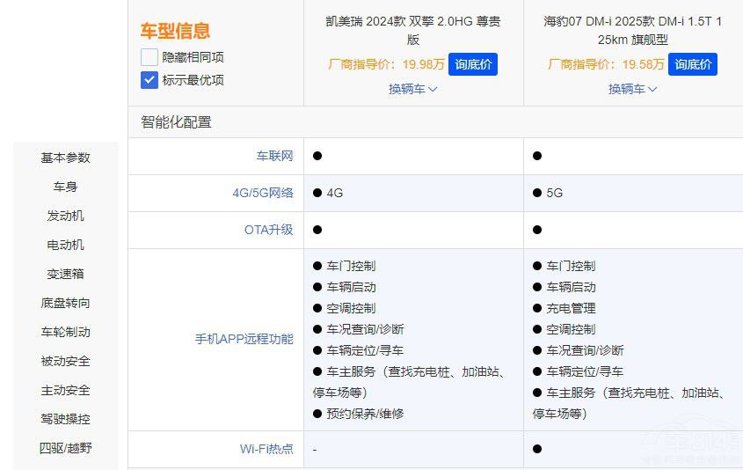Click the OTA升级 parameter link
Viewport: 743px width, 470px height.
point(268,230)
